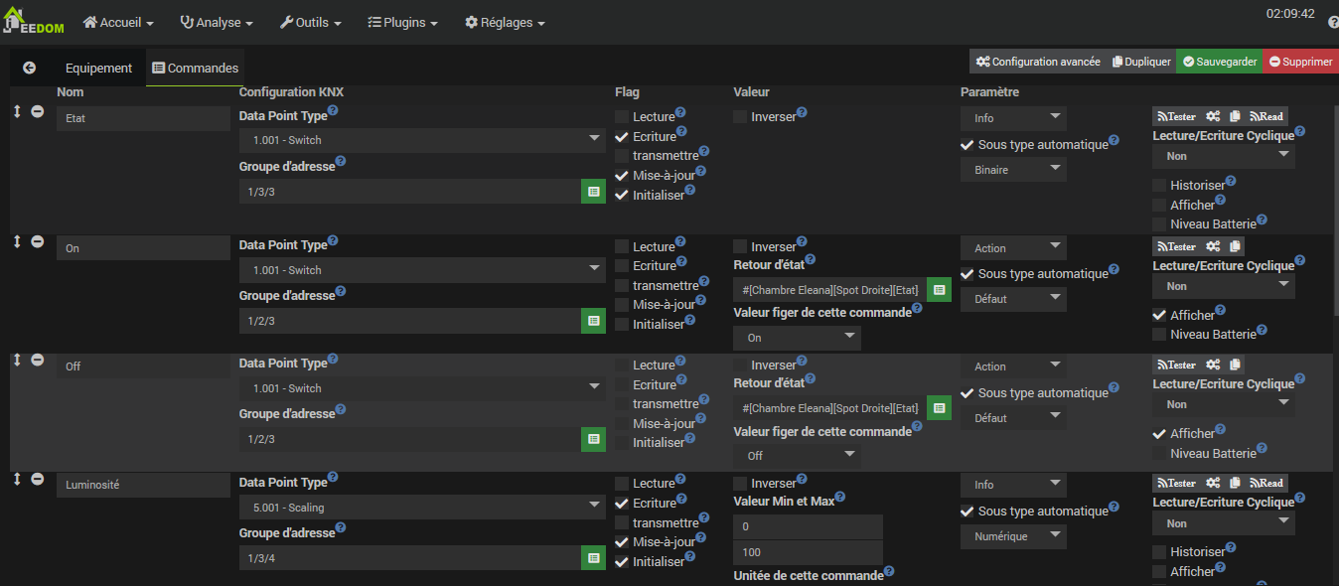The height and width of the screenshot is (586, 1339).
Task: Open the gears configuration icon for On command
Action: click(1213, 246)
